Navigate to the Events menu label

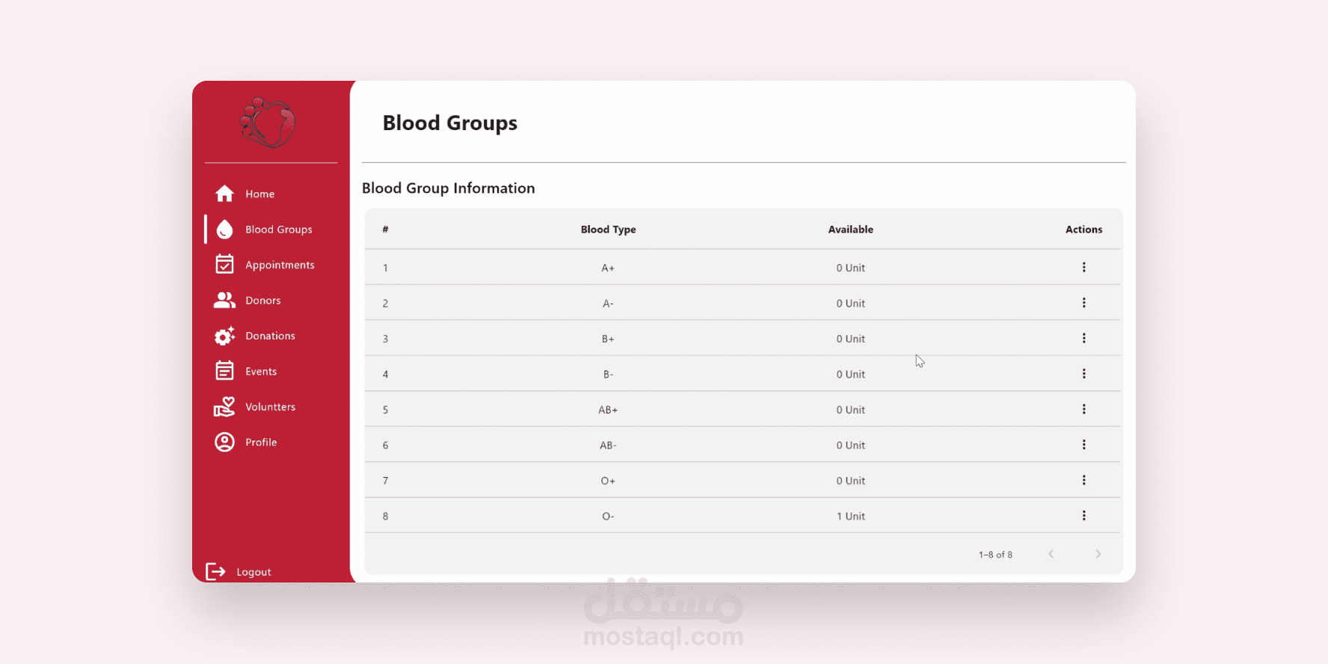coord(261,372)
